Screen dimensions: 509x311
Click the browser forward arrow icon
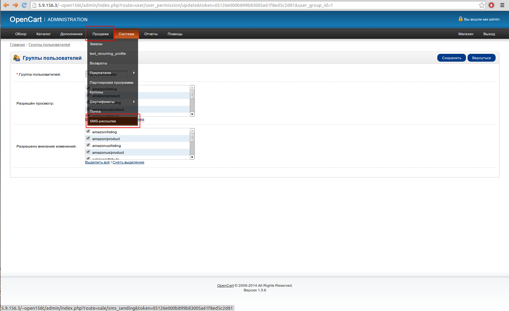coord(15,5)
